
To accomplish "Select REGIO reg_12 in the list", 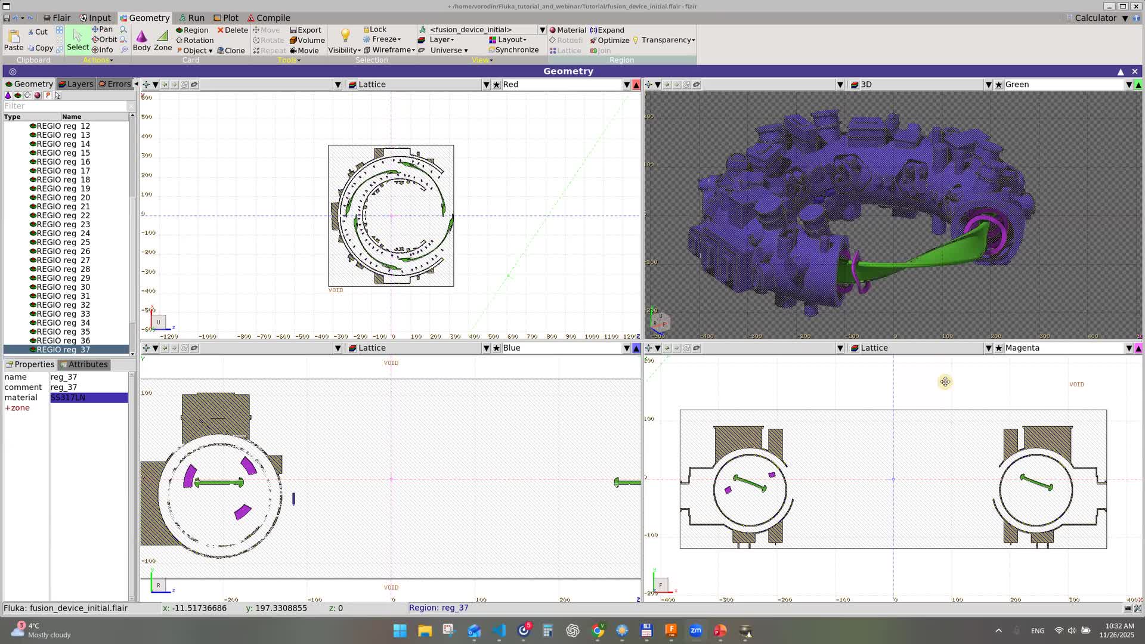I will pyautogui.click(x=66, y=126).
